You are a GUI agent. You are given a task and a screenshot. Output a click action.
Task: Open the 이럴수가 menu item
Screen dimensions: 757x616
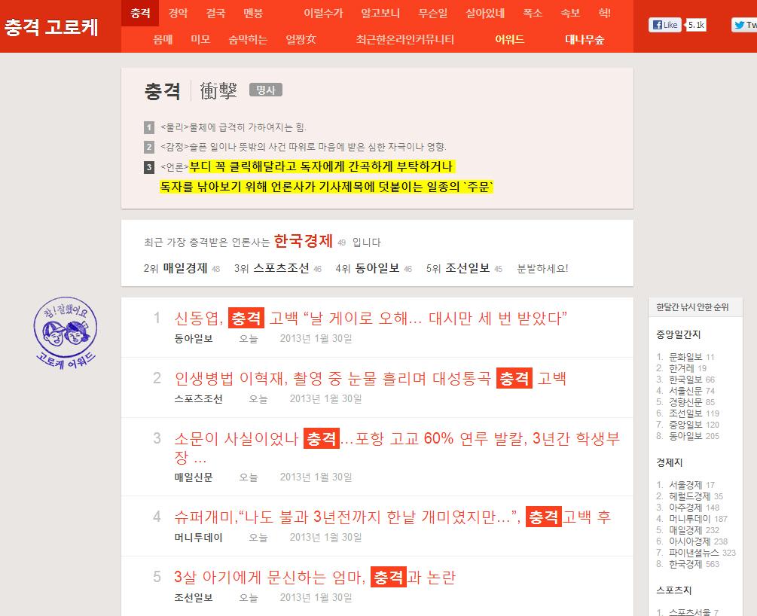(x=323, y=13)
